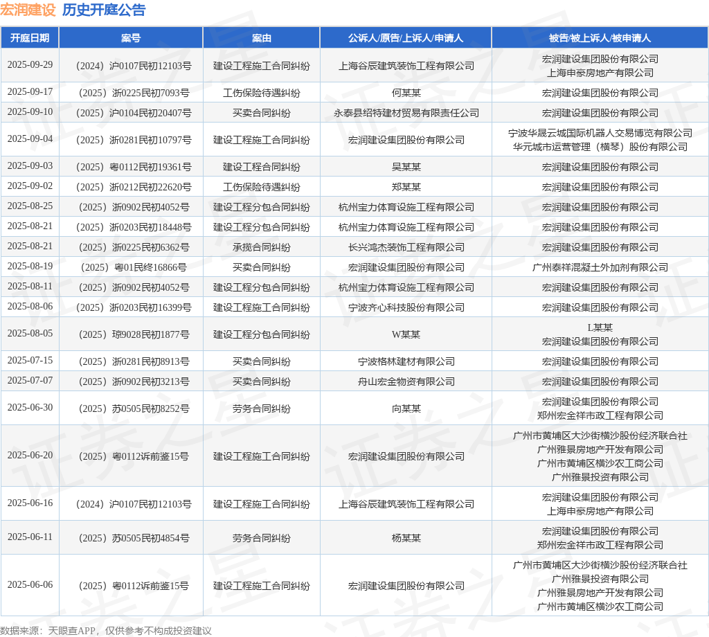Click date cell 2025-09-03
This screenshot has width=709, height=637.
[30, 166]
